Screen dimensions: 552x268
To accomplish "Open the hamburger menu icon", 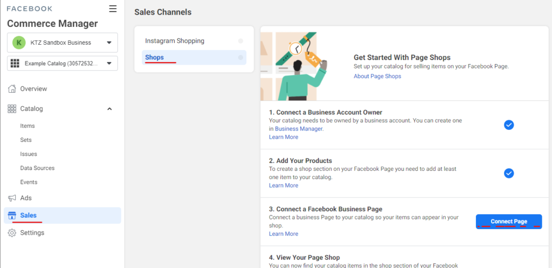I will tap(113, 9).
